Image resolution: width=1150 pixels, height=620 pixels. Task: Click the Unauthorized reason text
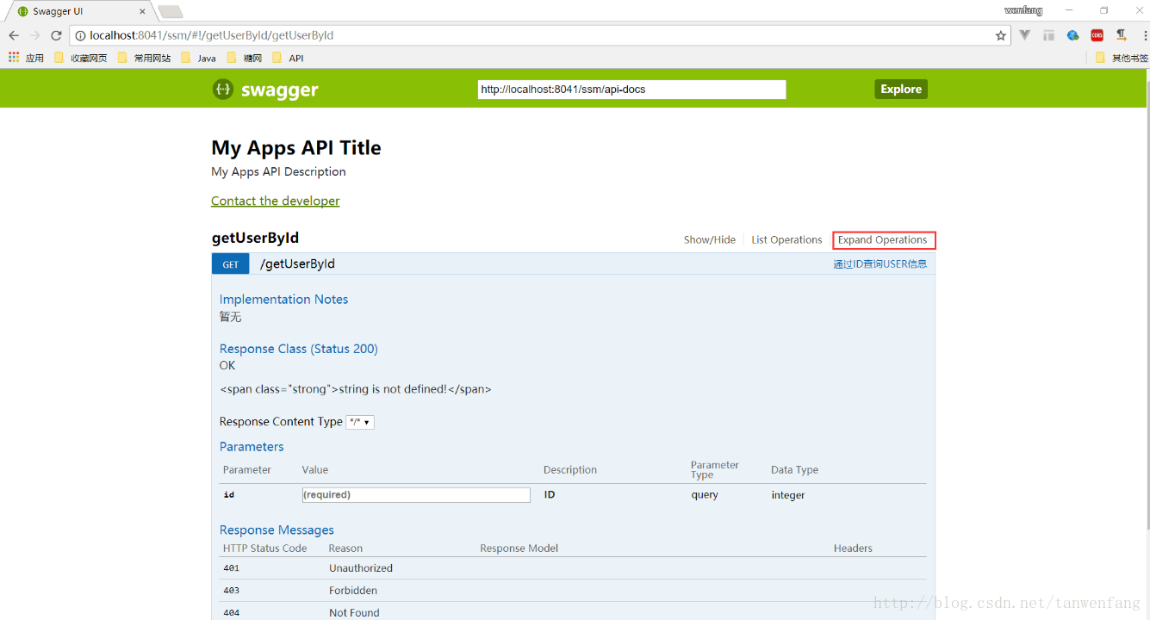click(x=361, y=568)
